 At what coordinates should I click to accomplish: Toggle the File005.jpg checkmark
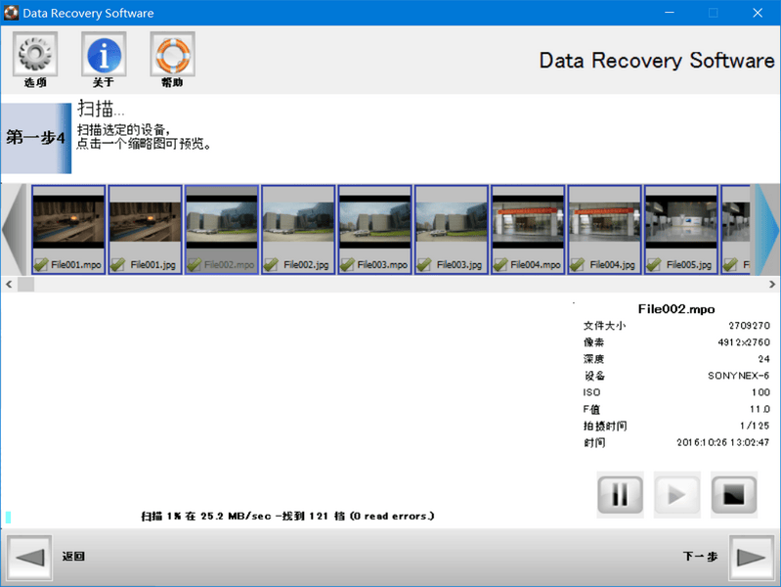pyautogui.click(x=654, y=264)
